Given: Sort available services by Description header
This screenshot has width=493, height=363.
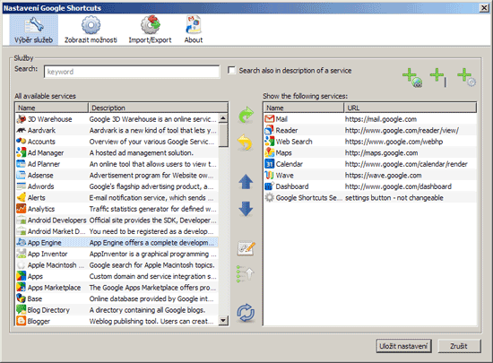Looking at the screenshot, I should click(158, 108).
